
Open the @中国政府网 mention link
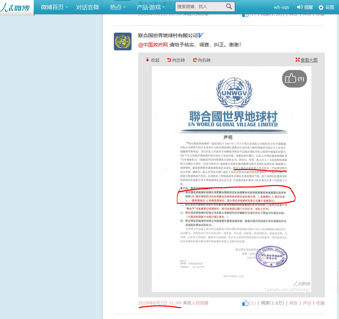(x=153, y=45)
